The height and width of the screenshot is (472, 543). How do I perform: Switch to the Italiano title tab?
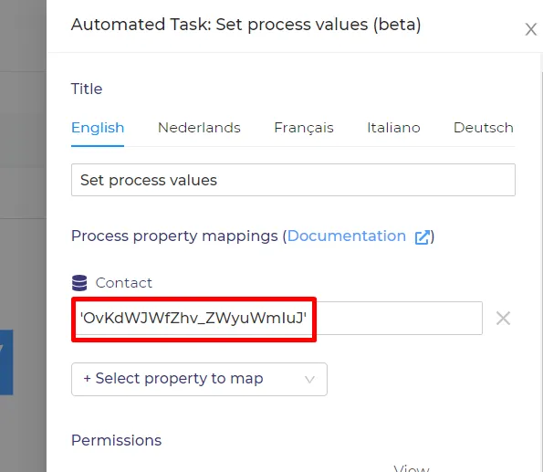393,128
